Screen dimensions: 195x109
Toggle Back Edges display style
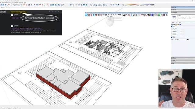pyautogui.click(x=73, y=5)
